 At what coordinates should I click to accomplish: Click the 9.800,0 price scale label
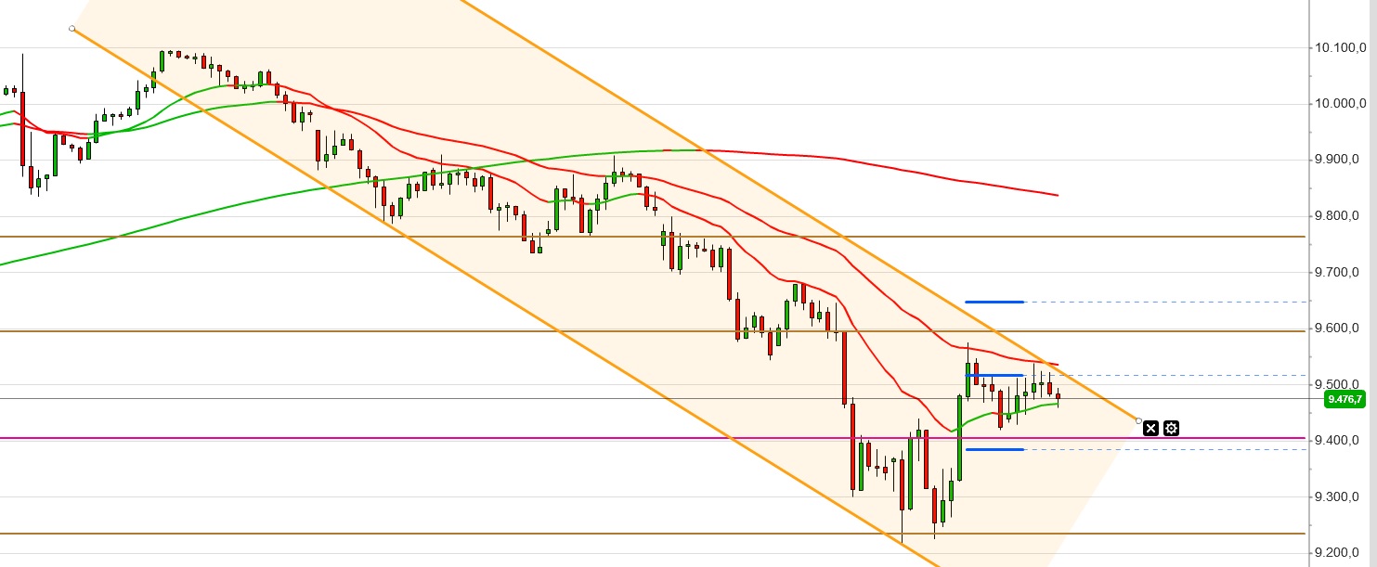coord(1338,216)
